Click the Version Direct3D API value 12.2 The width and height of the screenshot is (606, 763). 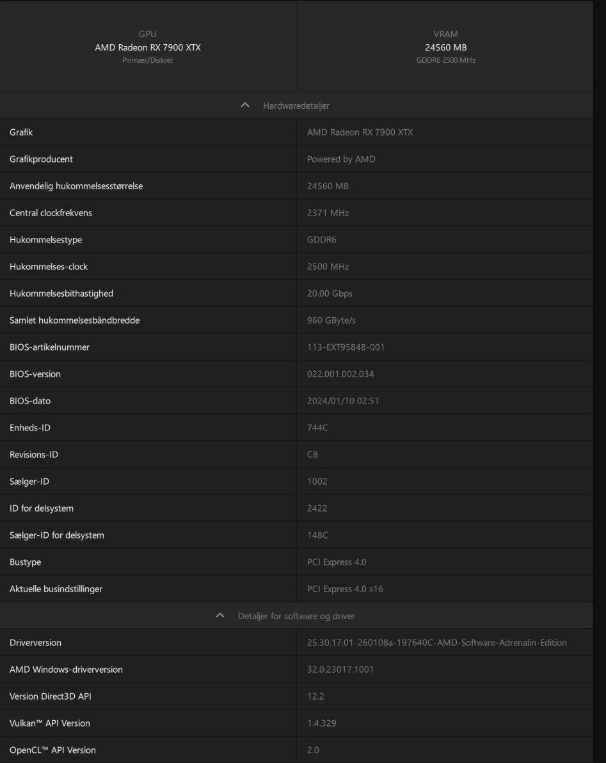(315, 696)
